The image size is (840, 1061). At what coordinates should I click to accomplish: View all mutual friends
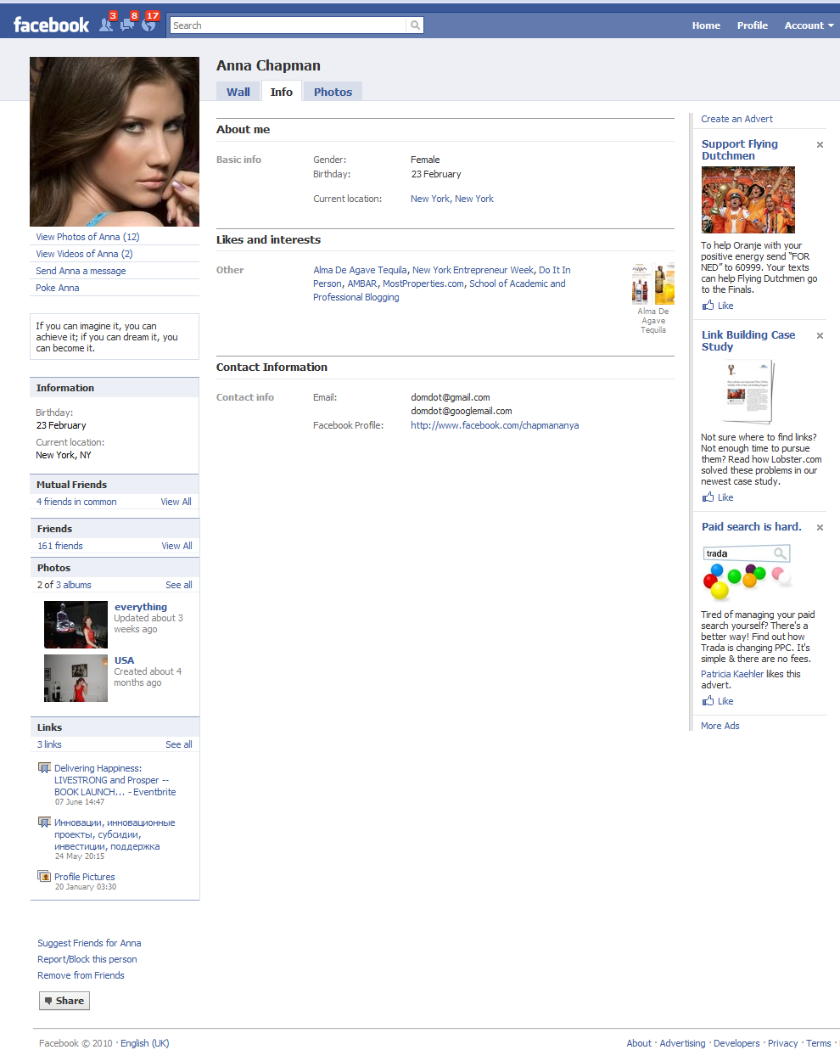point(176,502)
